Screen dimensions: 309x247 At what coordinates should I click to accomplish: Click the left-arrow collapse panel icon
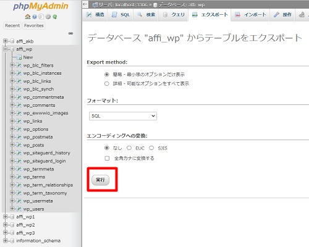pos(85,4)
